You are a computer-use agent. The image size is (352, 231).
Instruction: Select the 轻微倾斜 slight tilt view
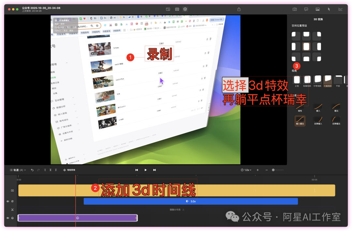pyautogui.click(x=307, y=81)
